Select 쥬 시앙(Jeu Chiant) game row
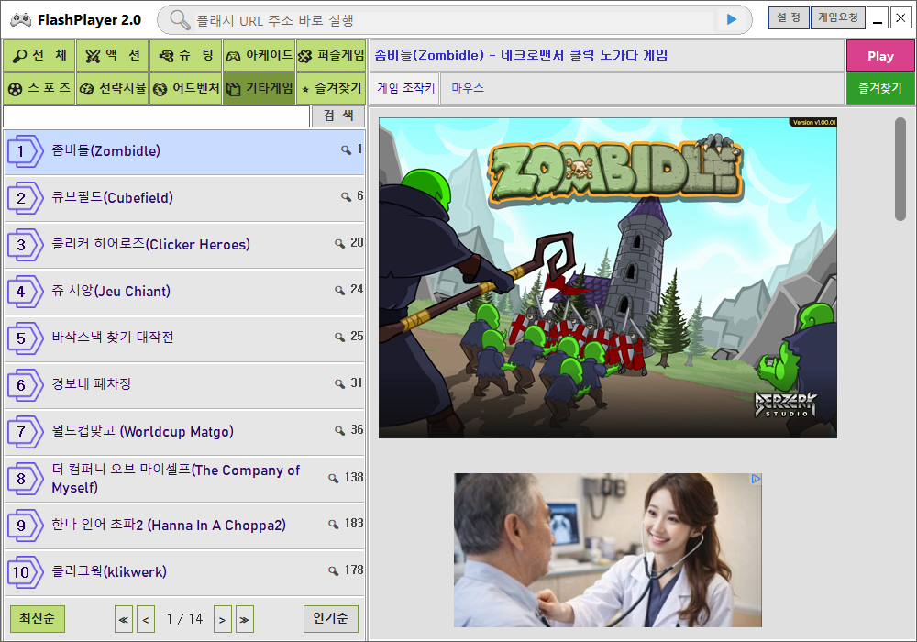 [184, 292]
